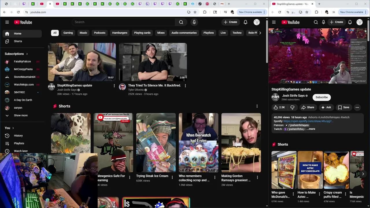Open notifications bell in right window
This screenshot has height=208, width=370.
pos(350,22)
